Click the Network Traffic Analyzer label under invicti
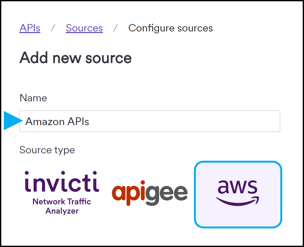304x247 pixels. click(x=61, y=205)
